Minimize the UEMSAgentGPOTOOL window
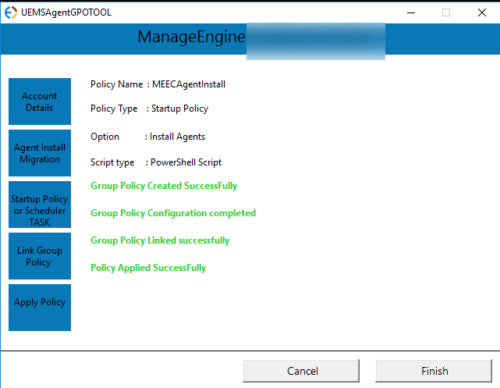The width and height of the screenshot is (500, 388). 411,12
